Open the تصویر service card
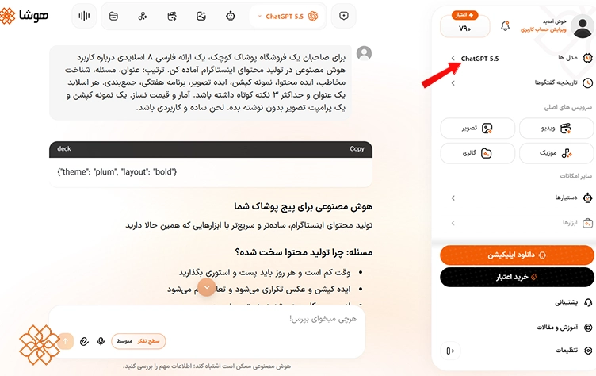This screenshot has width=596, height=376. tap(477, 129)
